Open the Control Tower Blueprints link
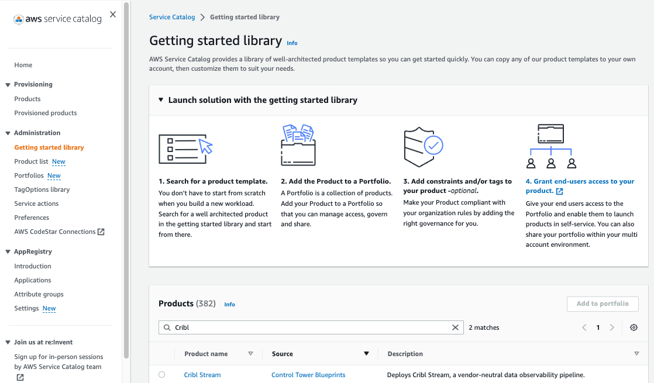This screenshot has width=654, height=383. pos(308,375)
